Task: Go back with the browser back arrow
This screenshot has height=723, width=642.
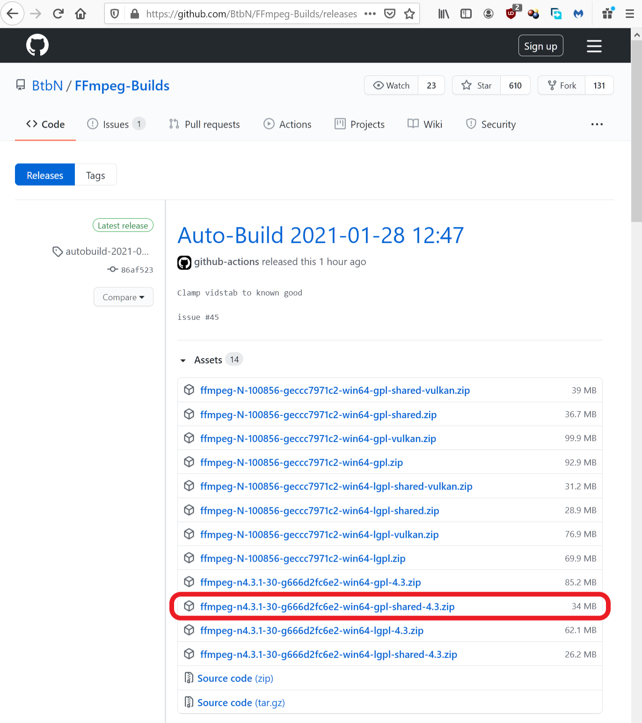Action: pos(13,14)
